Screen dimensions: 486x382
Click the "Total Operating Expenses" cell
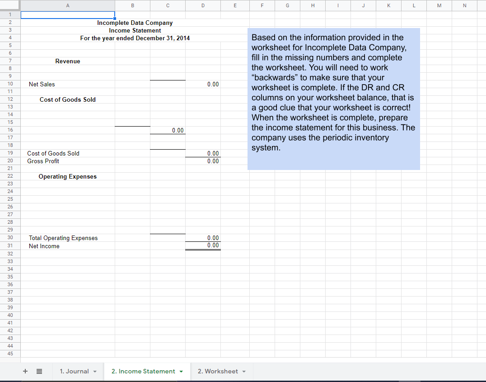tap(63, 238)
